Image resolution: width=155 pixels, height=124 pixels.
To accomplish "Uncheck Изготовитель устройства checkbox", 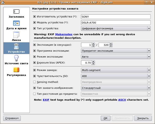I will (x=34, y=17).
